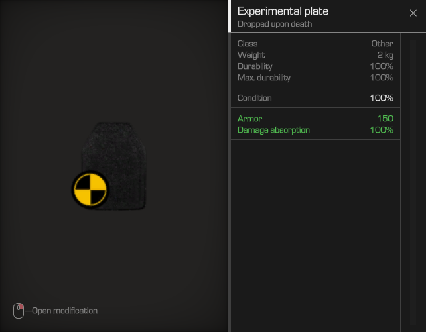Click the Max. durability stat label
The image size is (426, 332).
click(264, 78)
